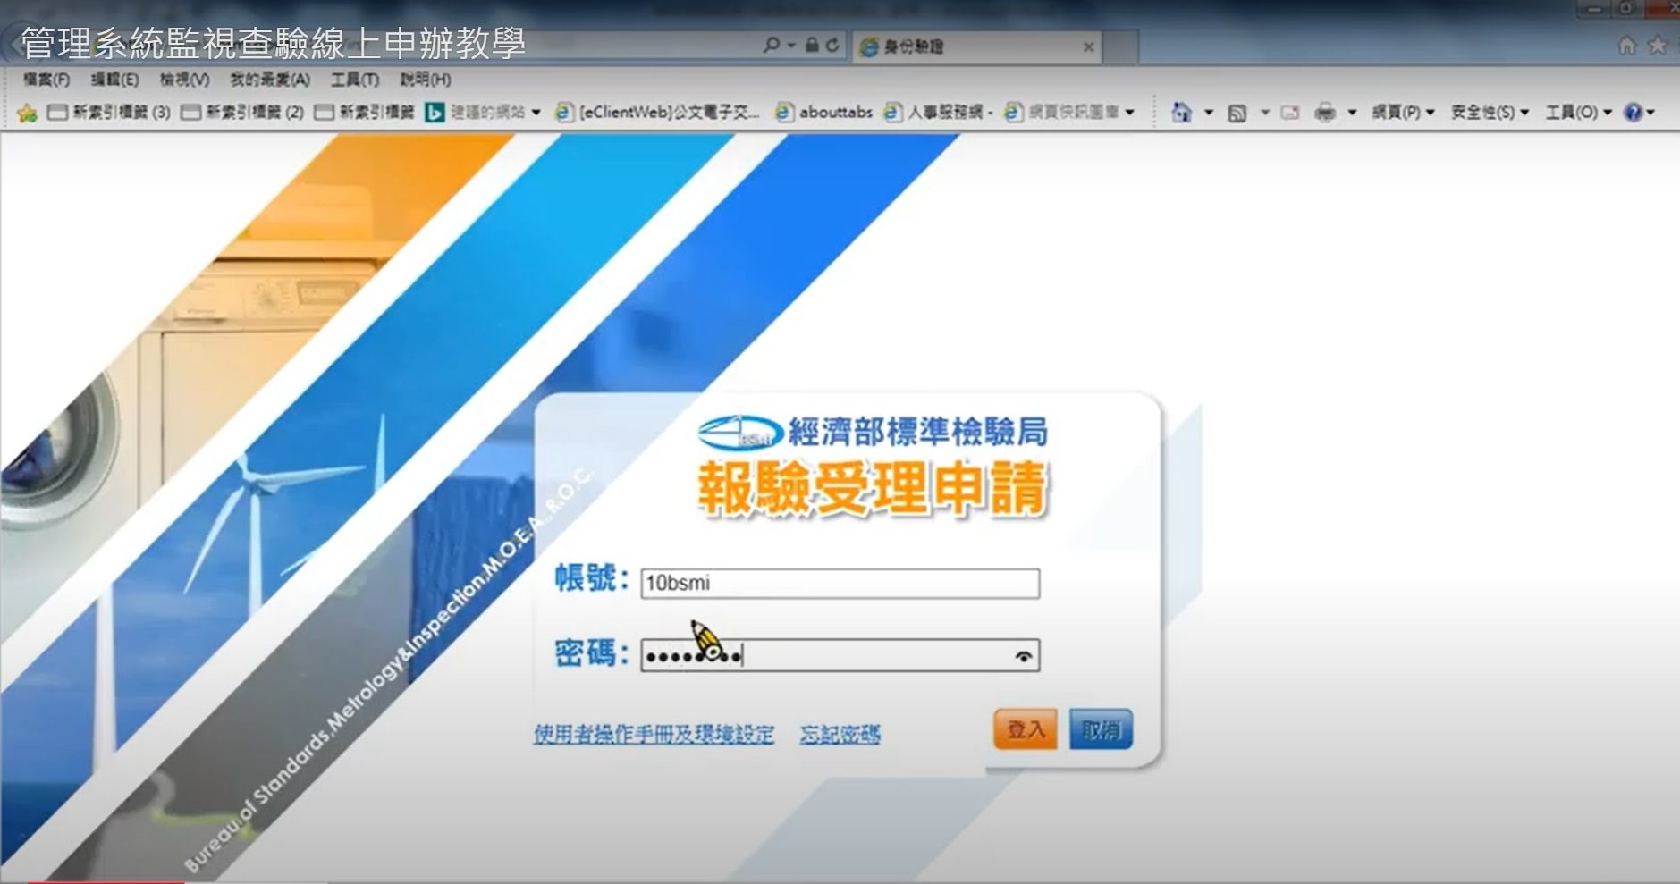Viewport: 1680px width, 884px height.
Task: Open the abouttabs favorite
Action: (823, 113)
